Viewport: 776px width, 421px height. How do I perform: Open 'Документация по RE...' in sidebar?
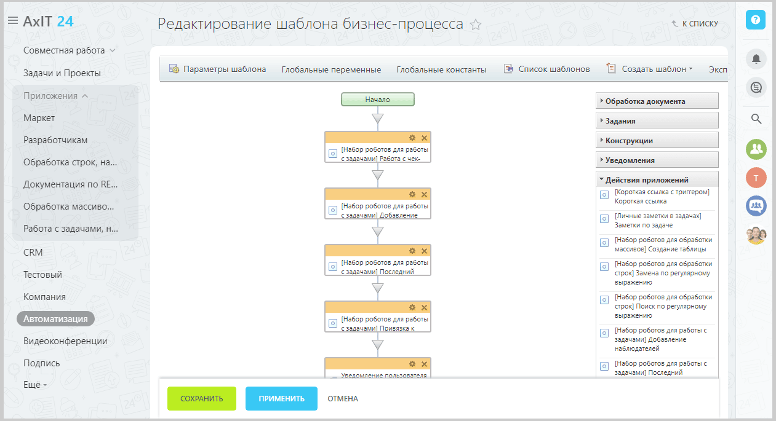[x=71, y=184]
